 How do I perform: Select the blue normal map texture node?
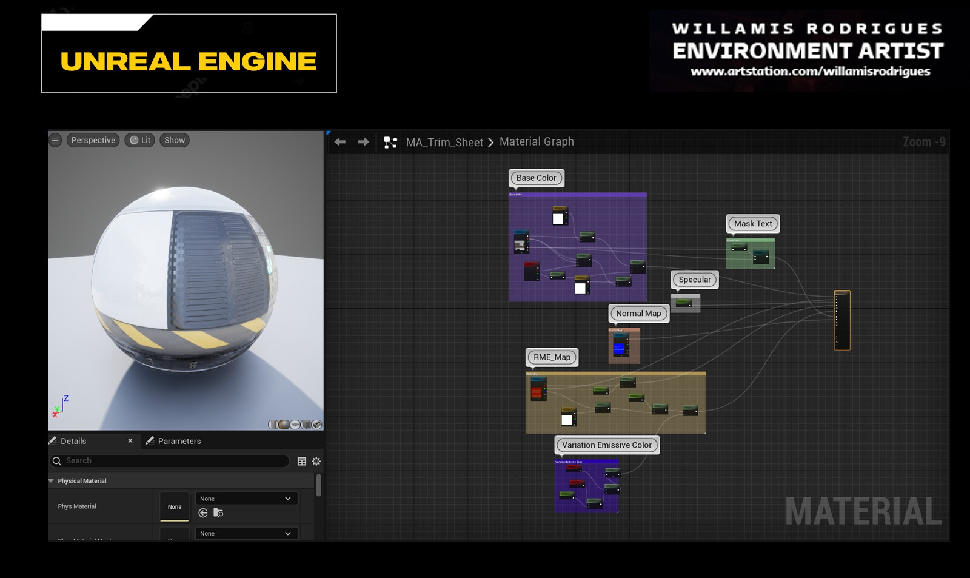[620, 344]
